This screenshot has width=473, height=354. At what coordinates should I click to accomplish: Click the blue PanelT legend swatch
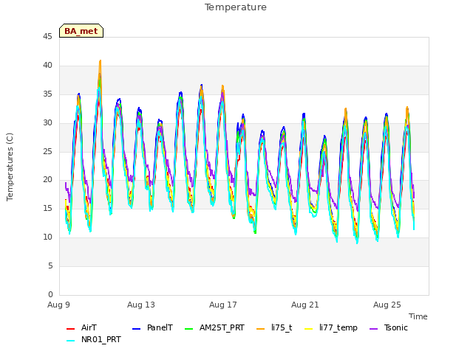pos(136,329)
